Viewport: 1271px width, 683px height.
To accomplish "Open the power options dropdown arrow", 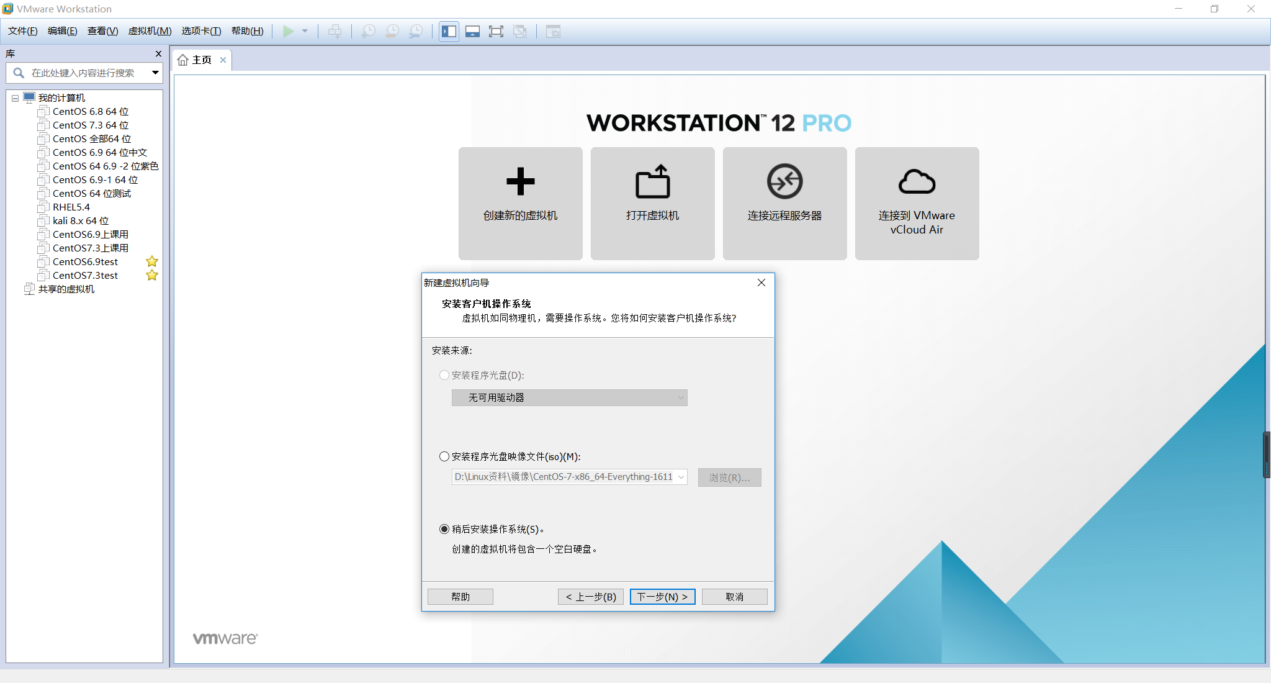I will [x=305, y=31].
